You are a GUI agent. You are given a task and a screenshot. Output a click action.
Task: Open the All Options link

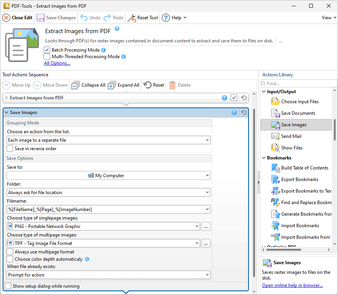(57, 63)
